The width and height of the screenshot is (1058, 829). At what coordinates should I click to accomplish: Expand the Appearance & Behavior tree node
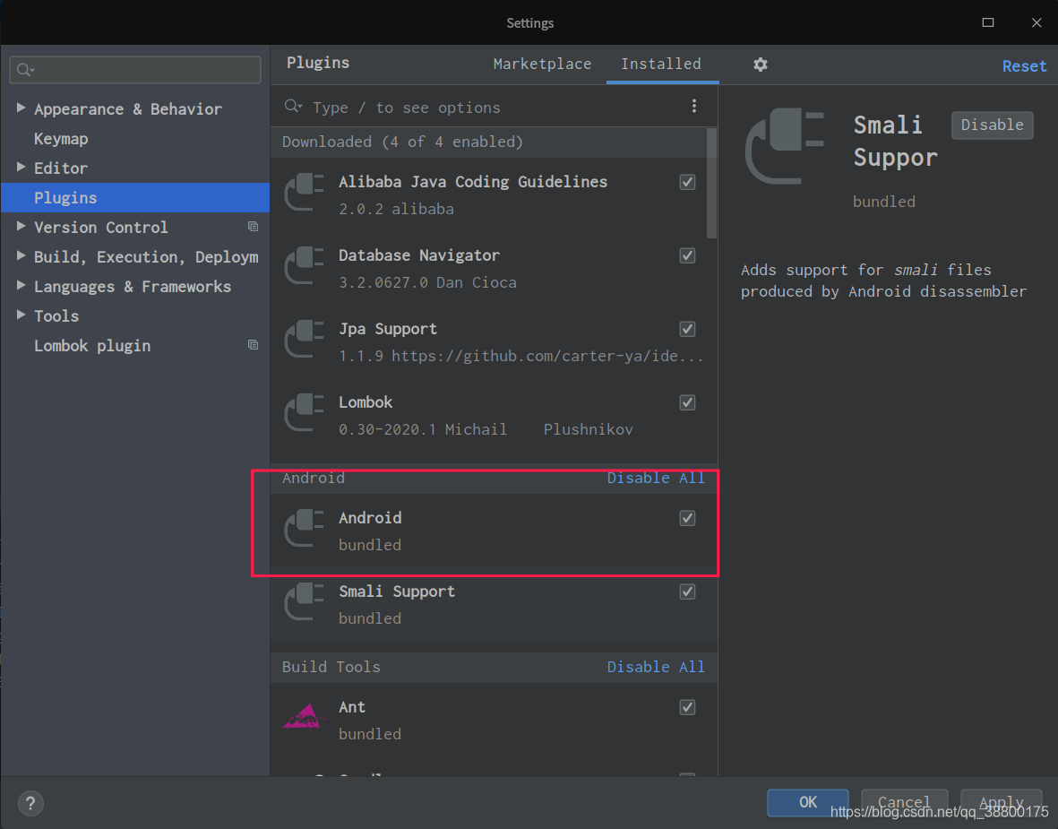21,108
